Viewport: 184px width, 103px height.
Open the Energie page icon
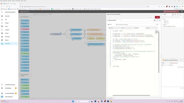point(2,23)
